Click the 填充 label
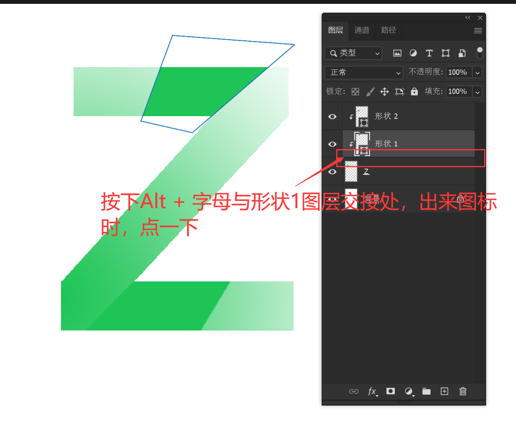The width and height of the screenshot is (516, 429). coord(434,91)
